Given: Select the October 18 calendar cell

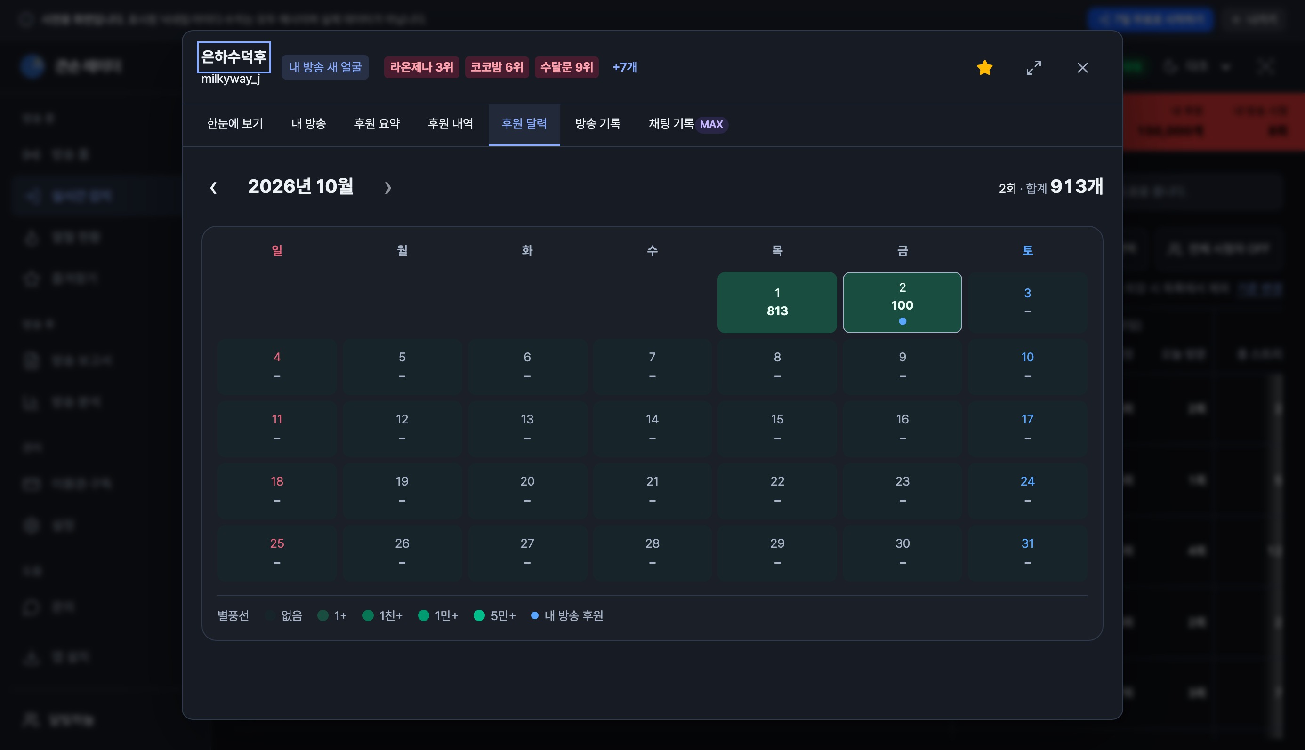Looking at the screenshot, I should point(277,491).
